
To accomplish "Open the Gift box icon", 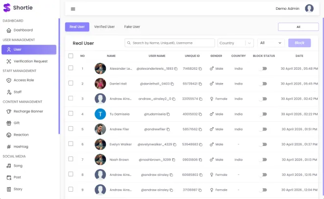I will 9,123.
